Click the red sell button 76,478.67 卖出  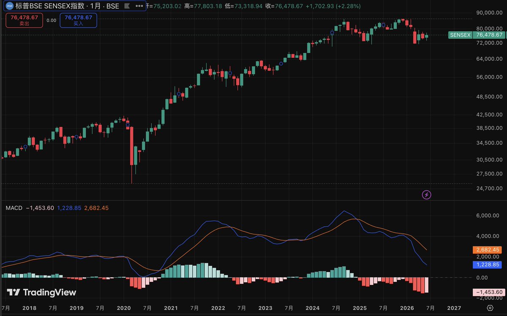25,20
